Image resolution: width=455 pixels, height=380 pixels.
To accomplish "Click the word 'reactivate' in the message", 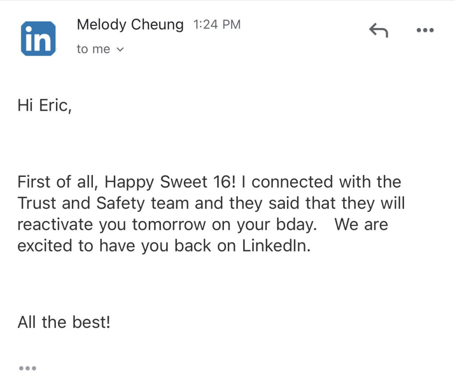I will pos(55,224).
